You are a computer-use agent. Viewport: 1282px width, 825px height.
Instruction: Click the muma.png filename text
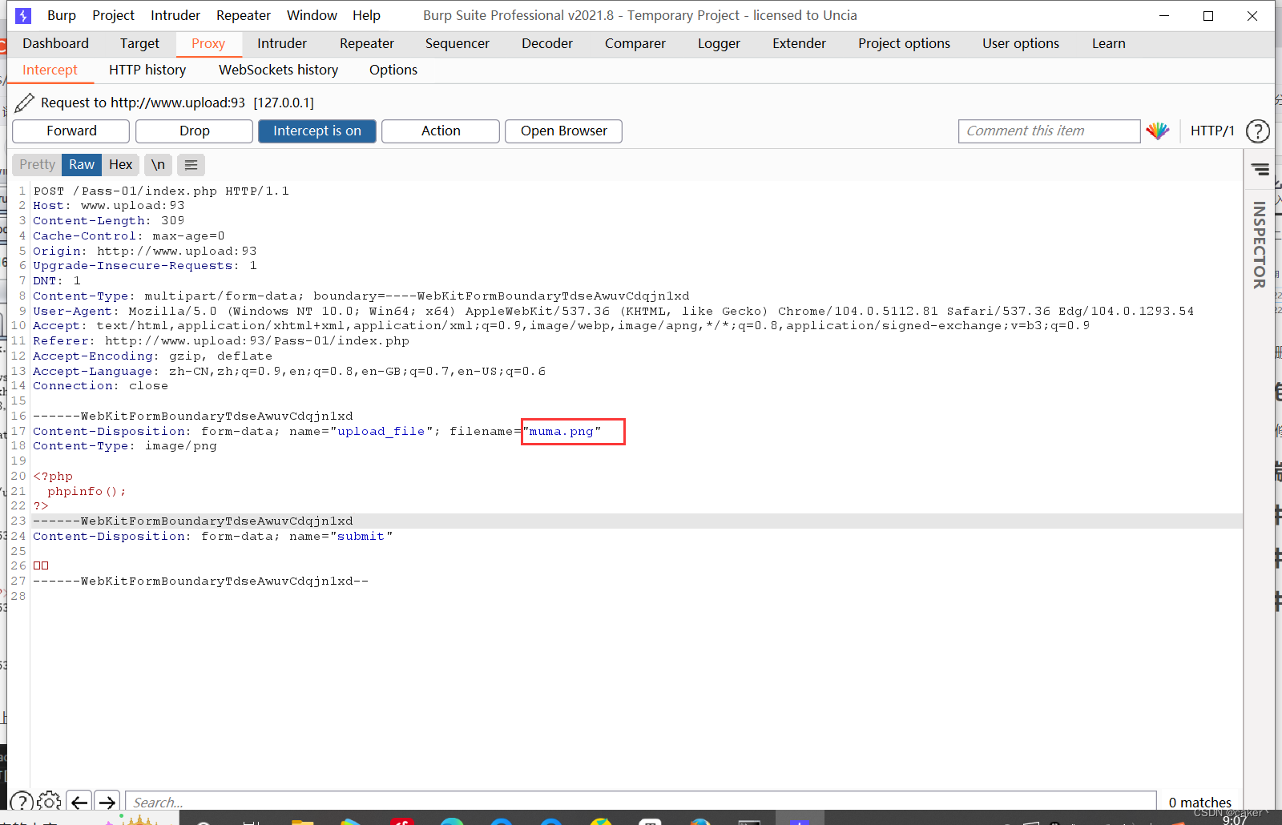pyautogui.click(x=562, y=432)
